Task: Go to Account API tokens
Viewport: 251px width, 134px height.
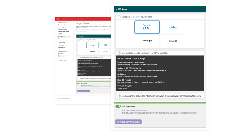Action: [62, 29]
